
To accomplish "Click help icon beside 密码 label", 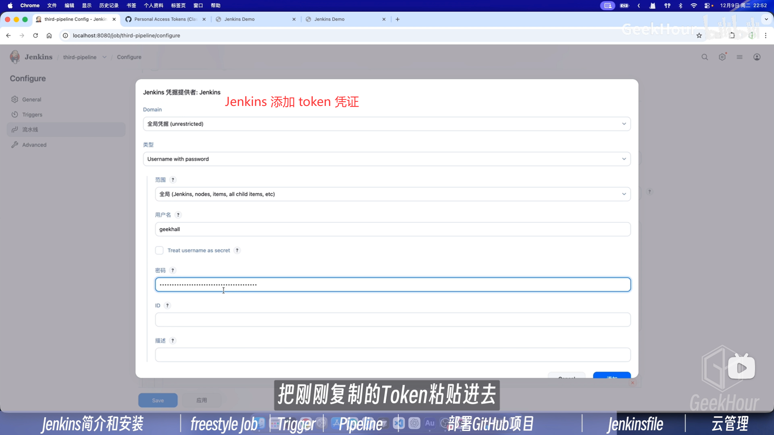I will click(173, 270).
